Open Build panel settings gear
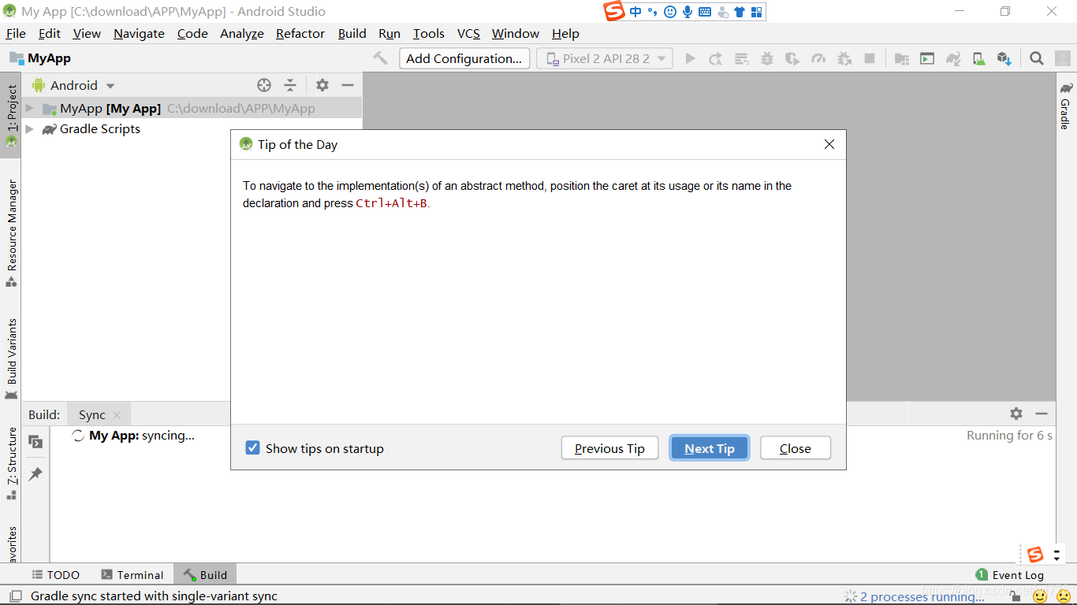The image size is (1077, 605). [x=1016, y=414]
